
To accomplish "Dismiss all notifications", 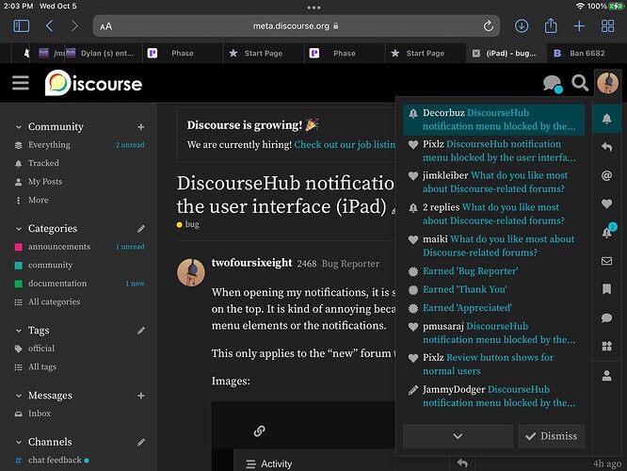I will point(551,436).
